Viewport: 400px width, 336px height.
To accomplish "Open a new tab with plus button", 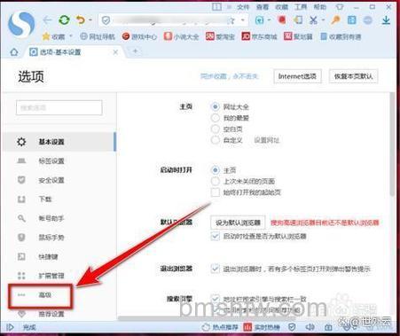I will [136, 51].
